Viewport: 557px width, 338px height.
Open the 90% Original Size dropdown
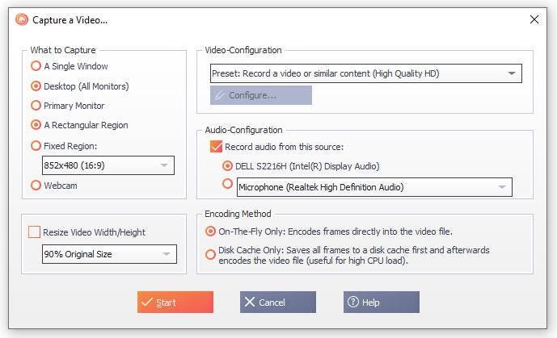tap(109, 254)
